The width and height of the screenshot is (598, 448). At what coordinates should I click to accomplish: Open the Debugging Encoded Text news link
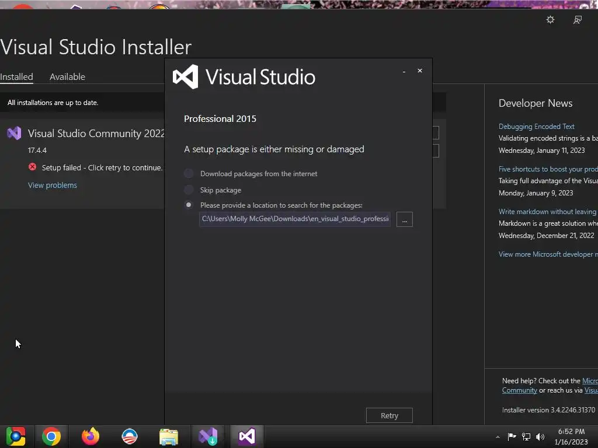536,127
